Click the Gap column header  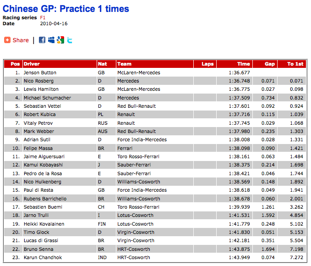[x=270, y=64]
